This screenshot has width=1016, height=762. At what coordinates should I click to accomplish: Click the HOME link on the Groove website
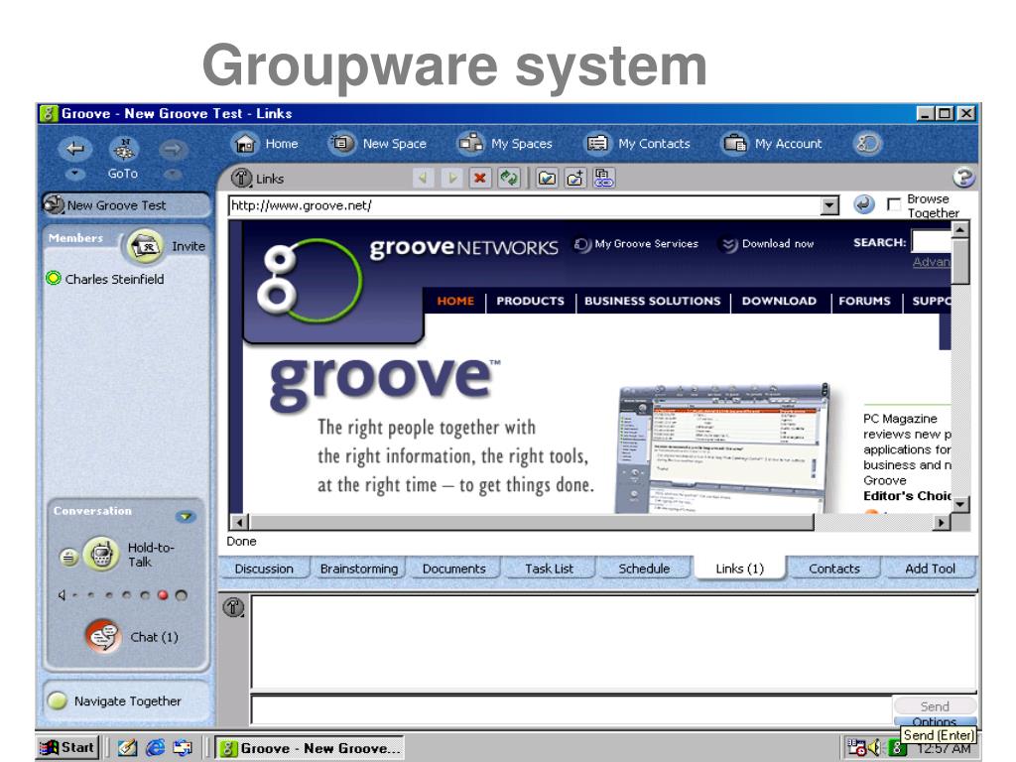(x=455, y=301)
